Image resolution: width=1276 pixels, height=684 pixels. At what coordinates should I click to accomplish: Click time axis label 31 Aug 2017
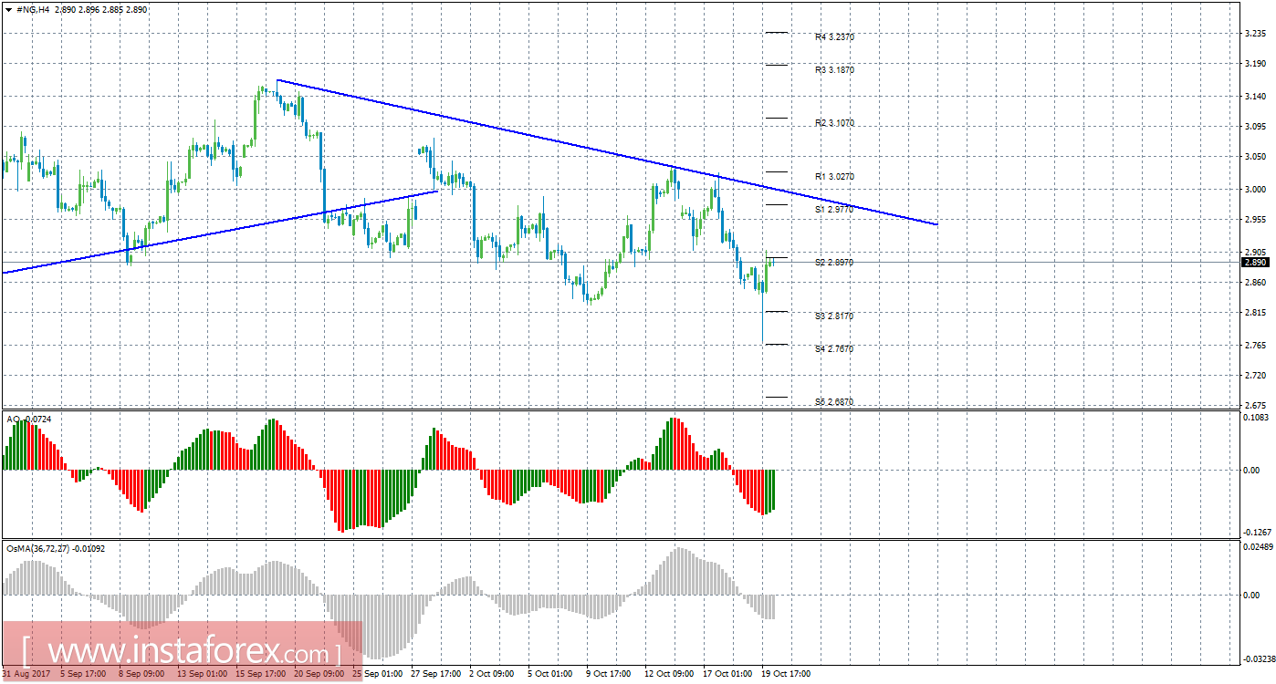click(x=26, y=675)
